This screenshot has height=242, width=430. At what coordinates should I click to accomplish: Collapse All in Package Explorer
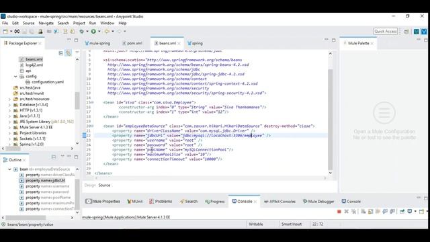[x=61, y=53]
